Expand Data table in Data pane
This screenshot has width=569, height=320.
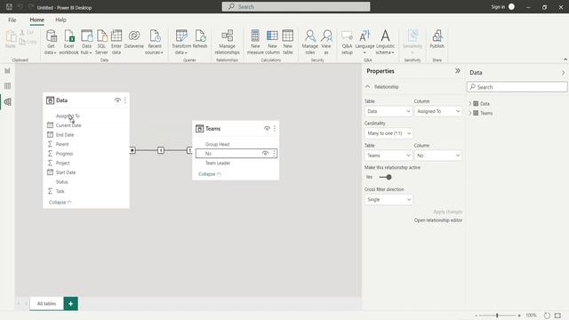coord(470,104)
